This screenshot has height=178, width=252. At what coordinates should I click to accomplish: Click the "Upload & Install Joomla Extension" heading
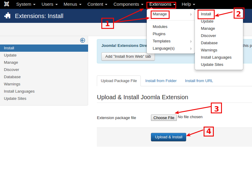pyautogui.click(x=143, y=97)
